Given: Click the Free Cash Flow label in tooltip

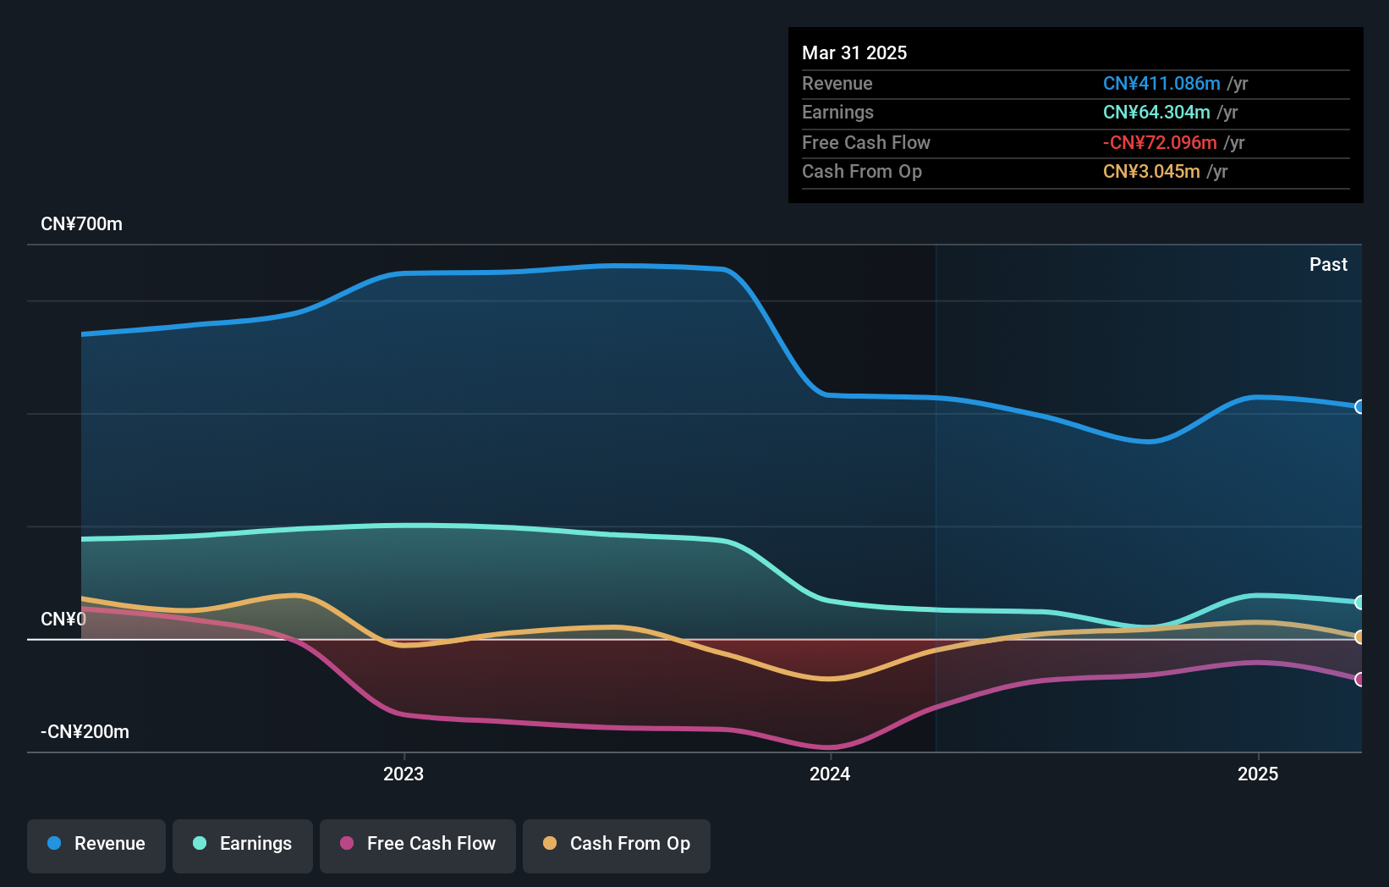Looking at the screenshot, I should (x=866, y=143).
